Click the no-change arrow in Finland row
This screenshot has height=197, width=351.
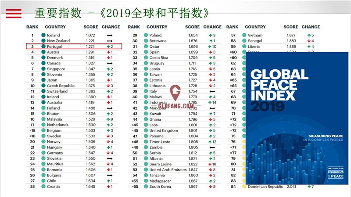(x=110, y=108)
